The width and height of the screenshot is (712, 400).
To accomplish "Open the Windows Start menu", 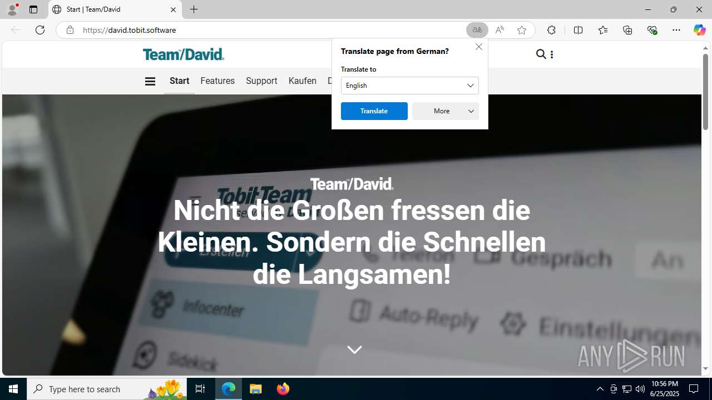I will pyautogui.click(x=13, y=389).
